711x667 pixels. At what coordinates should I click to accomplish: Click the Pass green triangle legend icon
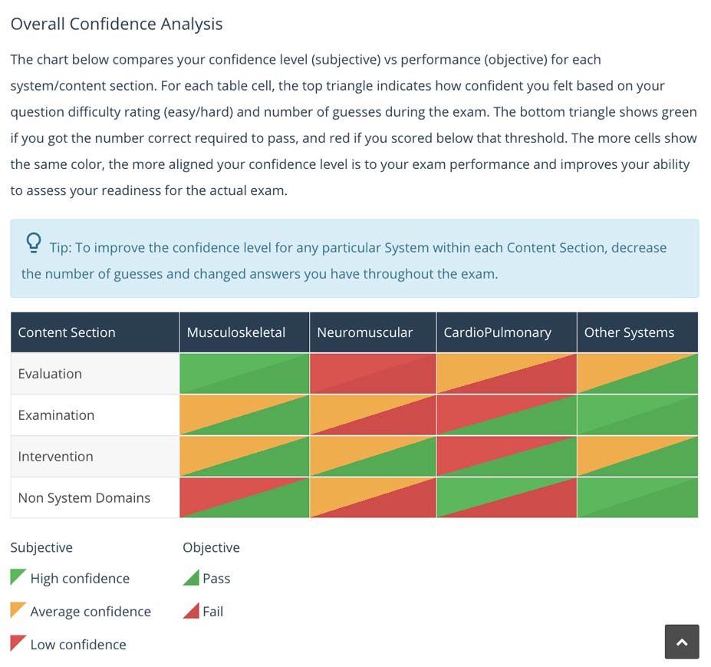(191, 578)
